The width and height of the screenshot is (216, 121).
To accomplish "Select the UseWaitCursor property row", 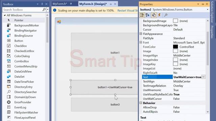I will (x=174, y=98).
